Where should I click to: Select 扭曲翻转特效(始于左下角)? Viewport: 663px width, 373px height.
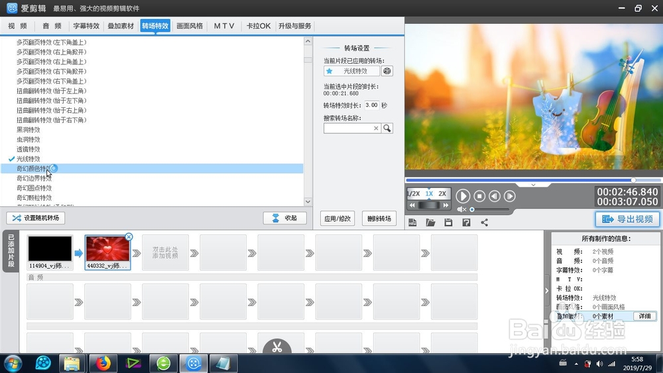52,101
